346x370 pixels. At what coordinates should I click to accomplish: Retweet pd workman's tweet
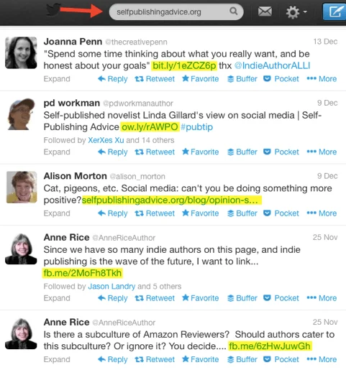(155, 152)
